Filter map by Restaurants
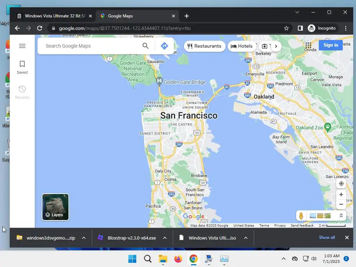Image resolution: width=356 pixels, height=267 pixels. point(204,46)
